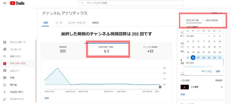Click the 8月 2021 month label
This screenshot has height=104, width=231.
pos(190,63)
